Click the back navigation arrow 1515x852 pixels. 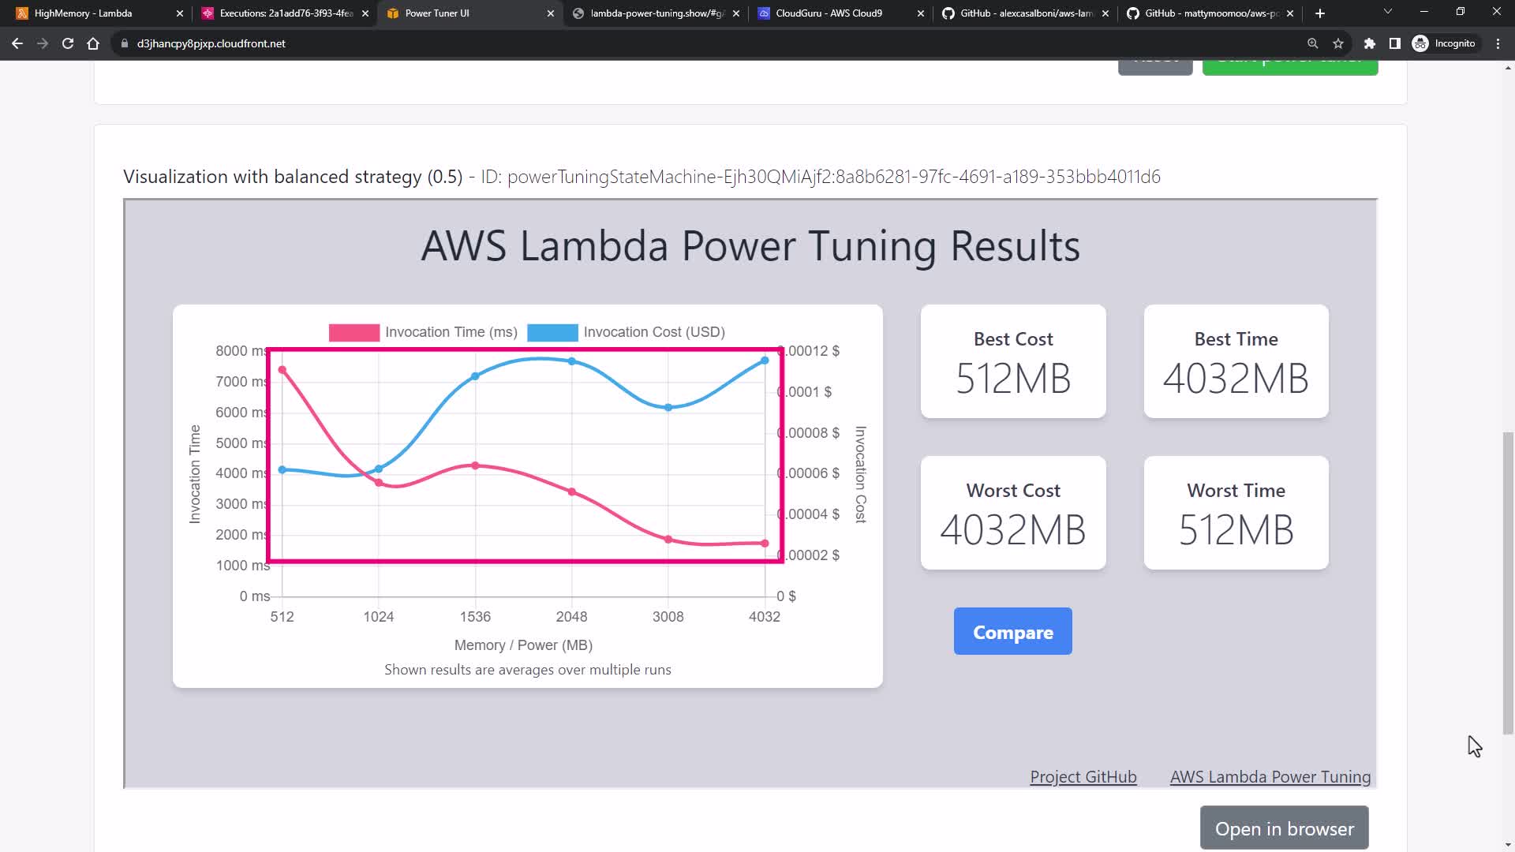coord(17,43)
